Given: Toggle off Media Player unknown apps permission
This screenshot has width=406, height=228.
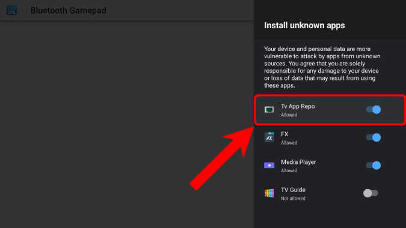Looking at the screenshot, I should click(x=374, y=165).
